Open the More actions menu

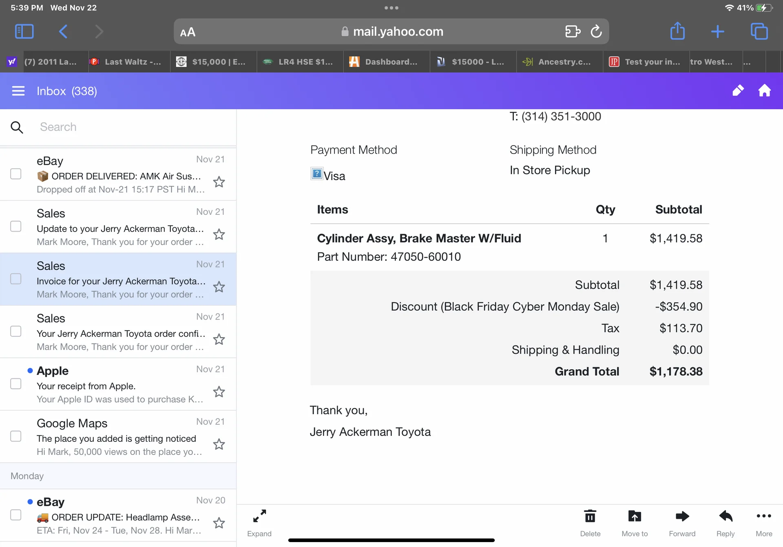tap(764, 523)
